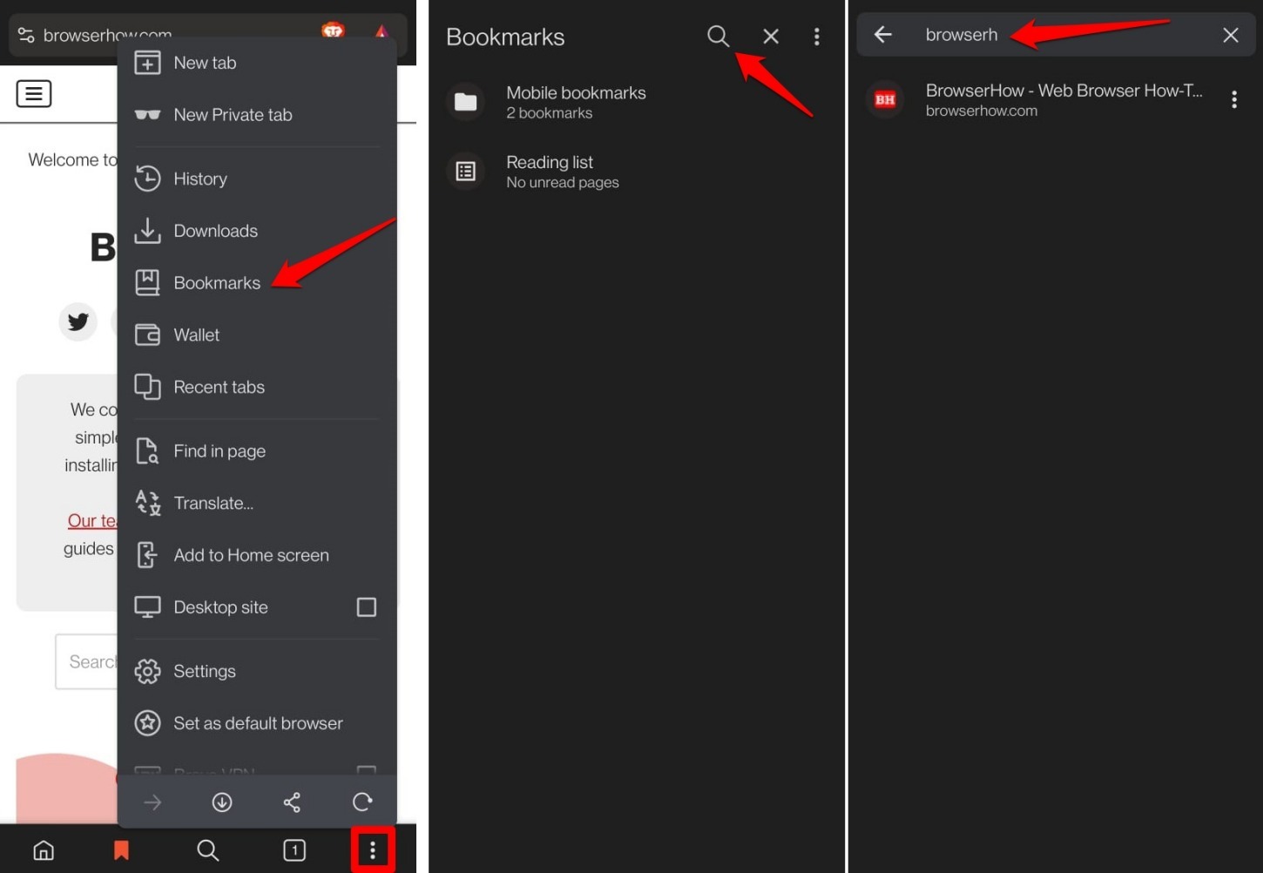The image size is (1263, 873).
Task: Select Set as default browser
Action: tap(257, 724)
